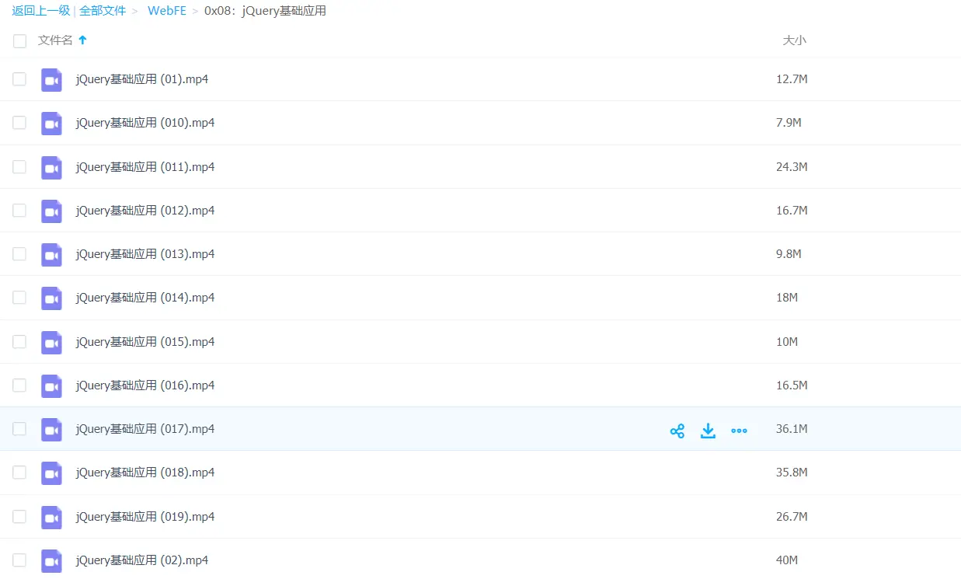Click the 35.8M size value
961x579 pixels.
click(792, 473)
